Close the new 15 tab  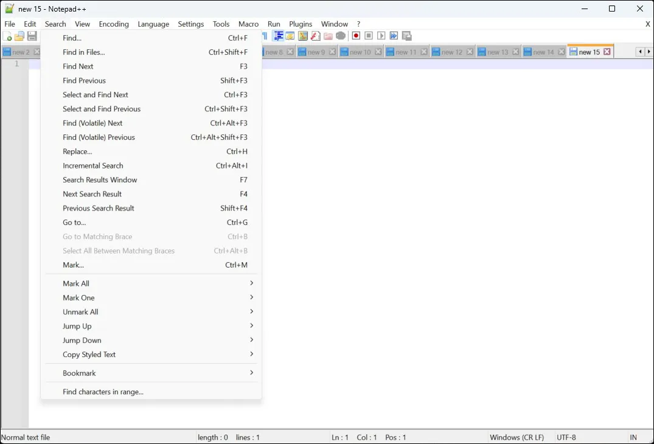607,52
